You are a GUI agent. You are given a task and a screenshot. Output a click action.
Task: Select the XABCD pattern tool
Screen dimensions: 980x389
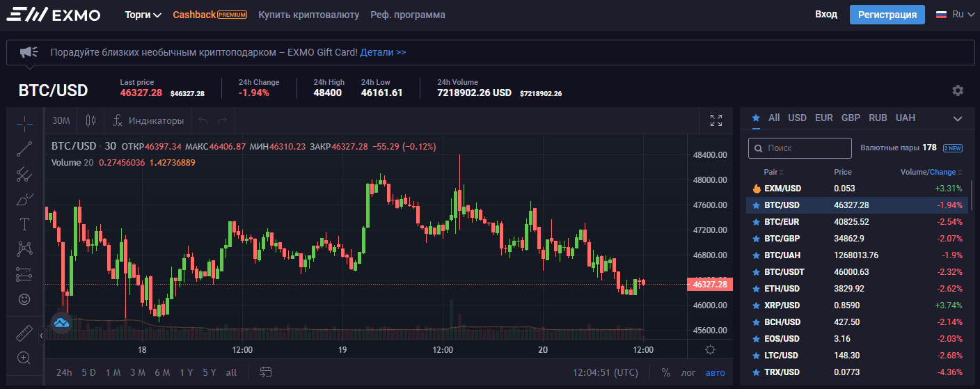(24, 249)
